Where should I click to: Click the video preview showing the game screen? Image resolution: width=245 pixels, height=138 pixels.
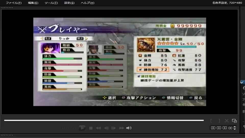coord(120,62)
